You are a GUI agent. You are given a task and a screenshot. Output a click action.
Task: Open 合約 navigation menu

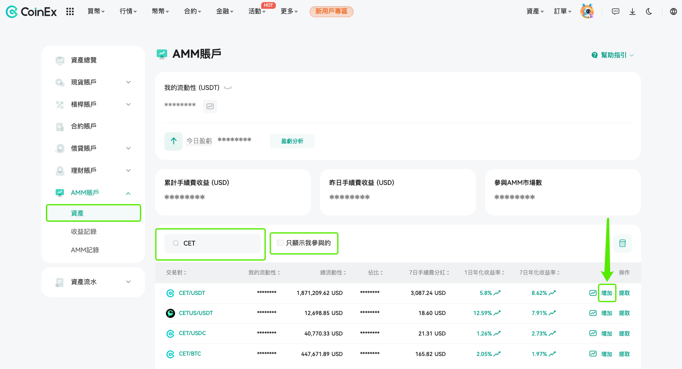click(x=193, y=11)
